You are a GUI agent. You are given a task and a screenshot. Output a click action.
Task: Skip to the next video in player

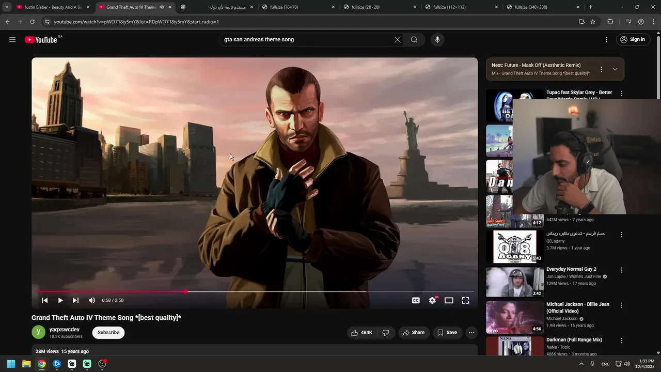click(x=76, y=300)
